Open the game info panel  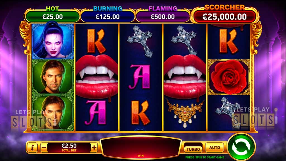click(x=32, y=148)
